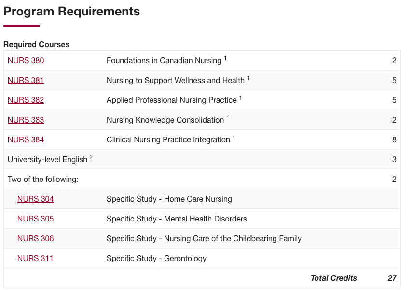Image resolution: width=413 pixels, height=290 pixels.
Task: Open the NURS 306 course link
Action: coord(36,238)
